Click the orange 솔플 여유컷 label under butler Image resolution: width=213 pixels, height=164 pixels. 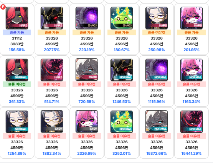point(157,33)
